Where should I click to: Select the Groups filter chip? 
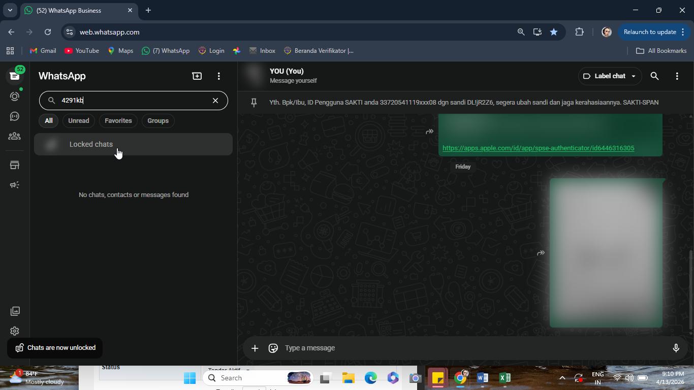click(x=158, y=121)
